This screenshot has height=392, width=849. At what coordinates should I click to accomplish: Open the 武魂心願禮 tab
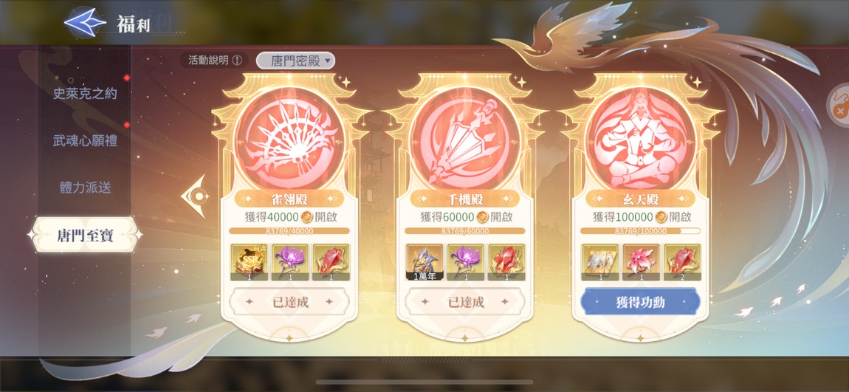coord(85,141)
